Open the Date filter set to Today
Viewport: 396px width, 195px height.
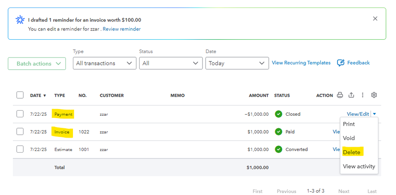click(237, 63)
